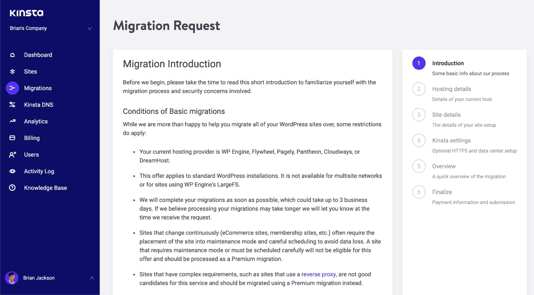This screenshot has width=534, height=295.
Task: Click 'A quick overview of the migration'
Action: [x=469, y=176]
